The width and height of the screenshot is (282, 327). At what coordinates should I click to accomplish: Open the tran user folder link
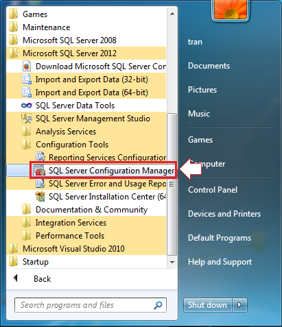(195, 42)
